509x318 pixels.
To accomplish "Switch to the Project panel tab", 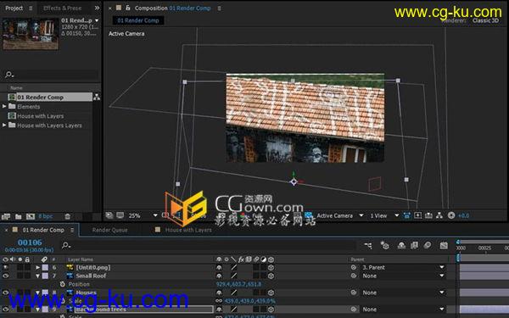I will point(14,8).
